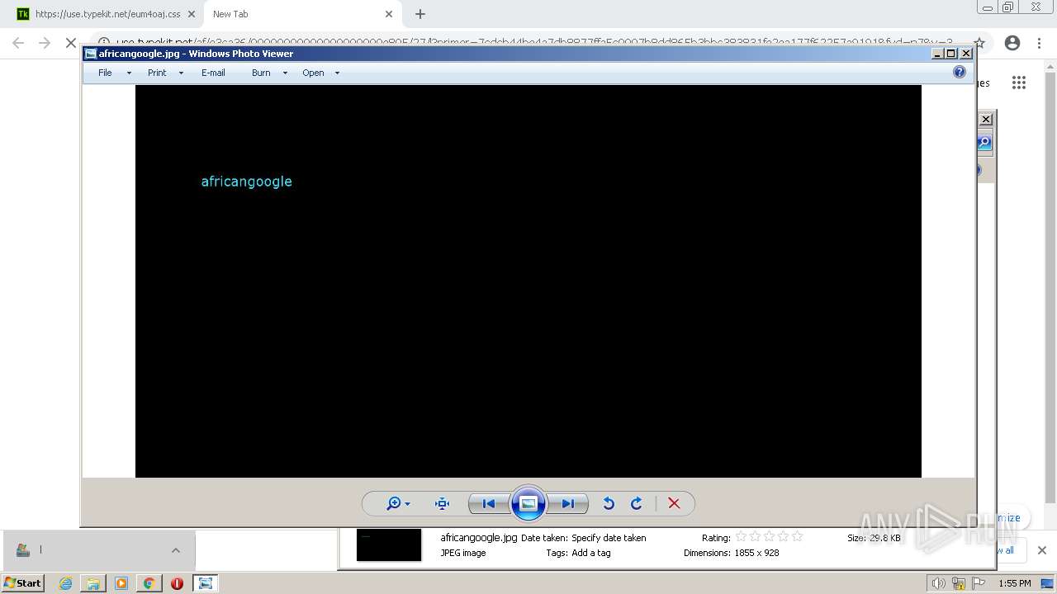Set rating to one star
The width and height of the screenshot is (1057, 594).
click(741, 537)
